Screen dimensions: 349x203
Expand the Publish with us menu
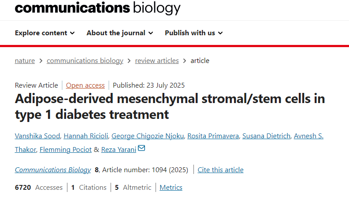(194, 33)
